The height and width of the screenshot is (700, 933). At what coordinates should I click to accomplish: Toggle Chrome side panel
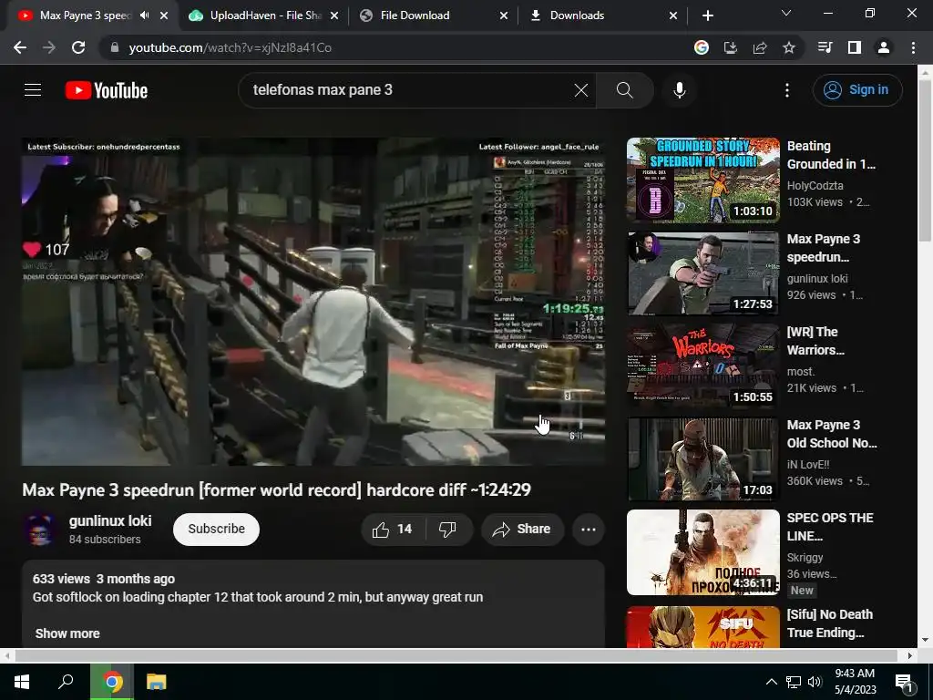(x=855, y=47)
